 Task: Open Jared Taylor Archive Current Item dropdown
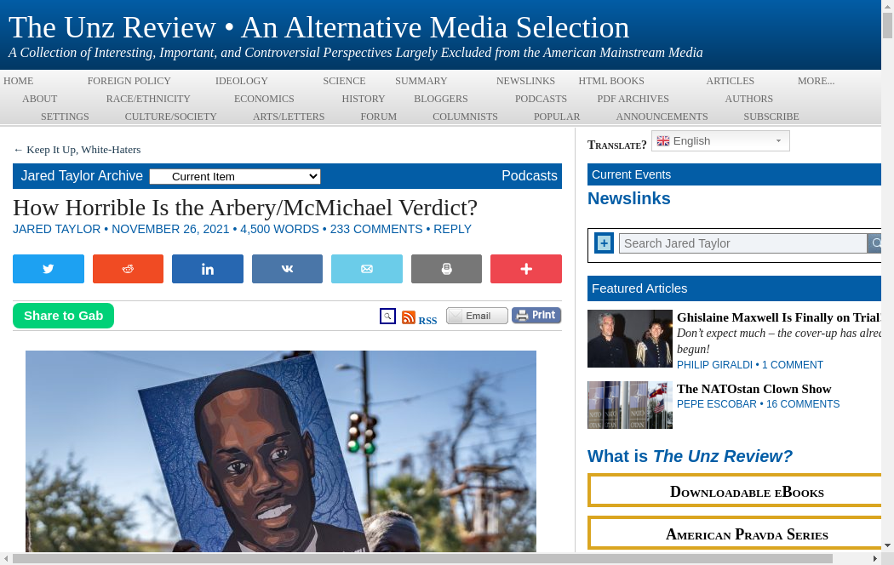tap(235, 177)
